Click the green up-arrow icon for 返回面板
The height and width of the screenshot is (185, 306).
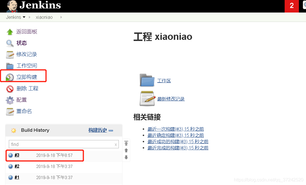tap(10, 32)
